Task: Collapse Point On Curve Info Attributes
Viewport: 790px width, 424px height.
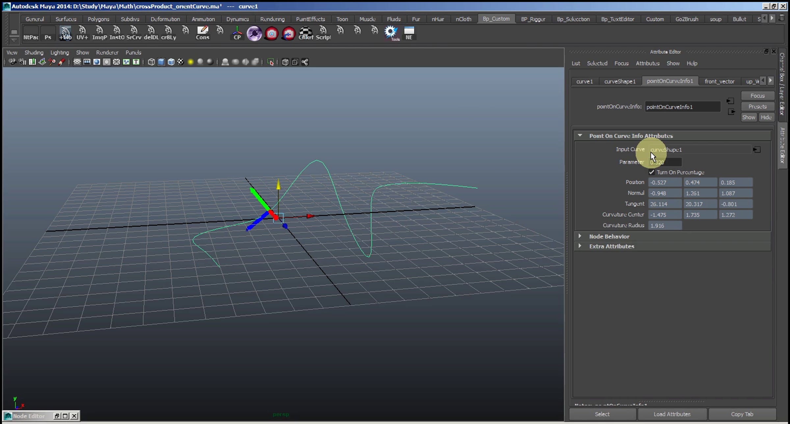Action: click(580, 136)
